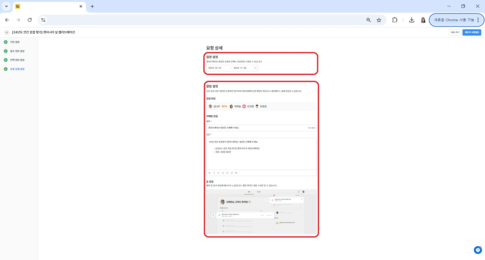Edit end date 2024-11-30
The image size is (485, 260).
pos(240,68)
